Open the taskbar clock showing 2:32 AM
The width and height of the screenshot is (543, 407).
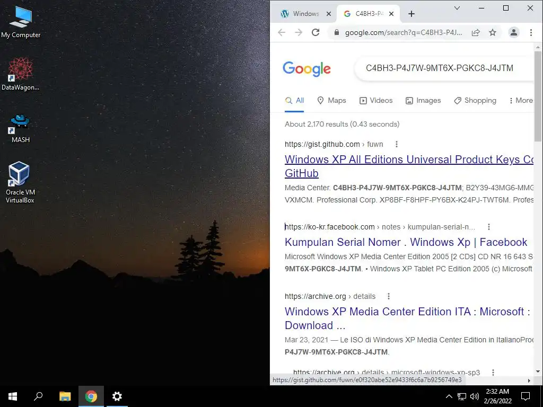point(497,396)
